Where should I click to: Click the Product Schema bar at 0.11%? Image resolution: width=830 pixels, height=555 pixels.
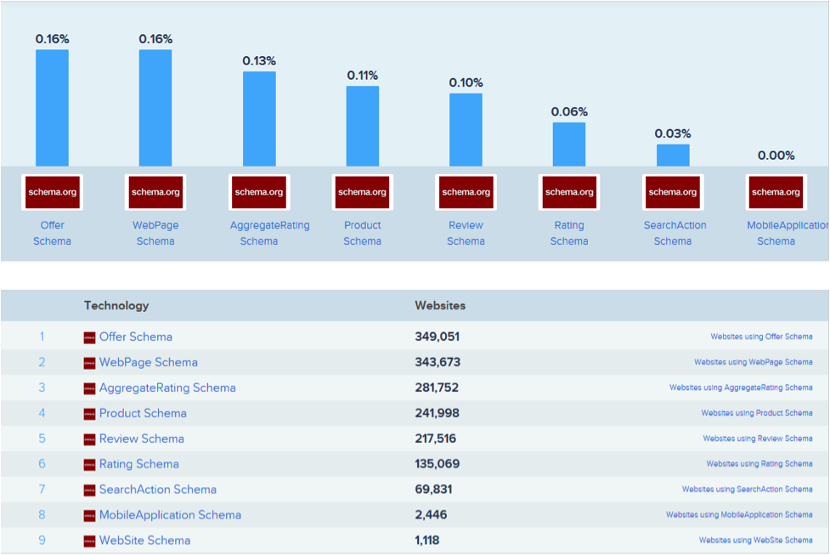[363, 126]
